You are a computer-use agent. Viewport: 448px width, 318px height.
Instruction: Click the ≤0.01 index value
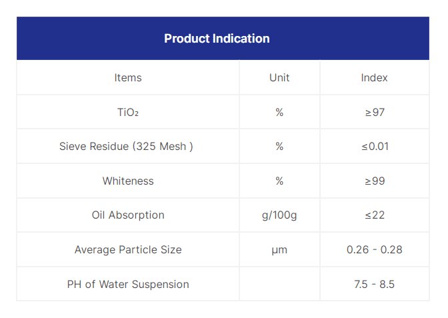tap(374, 146)
